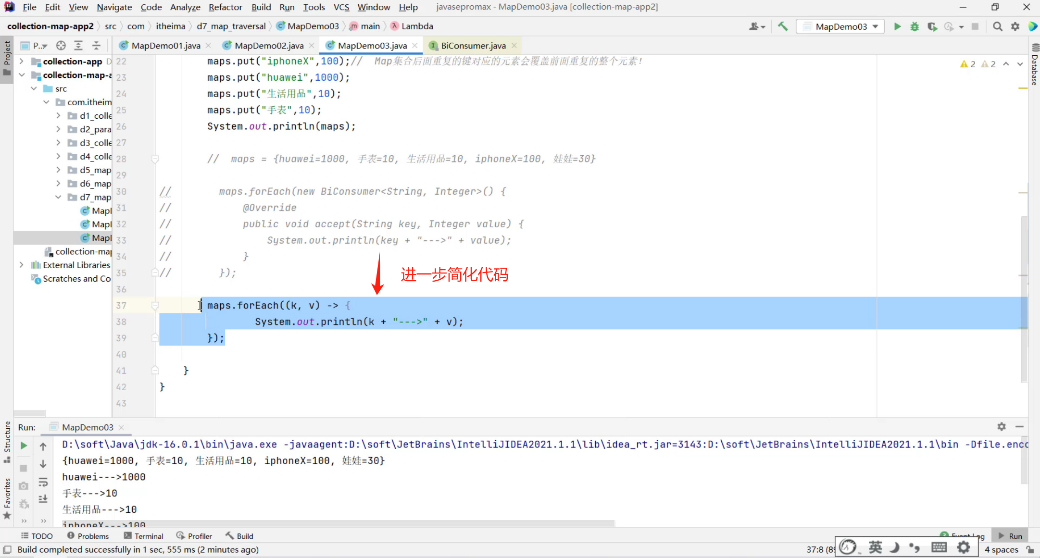Click the green Run button in toolbar
This screenshot has width=1040, height=558.
click(897, 26)
